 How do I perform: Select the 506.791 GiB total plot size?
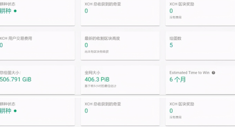pos(15,80)
